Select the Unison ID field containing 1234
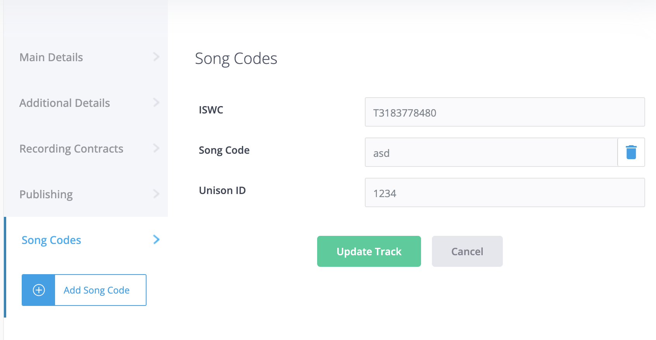Viewport: 656px width, 340px height. pyautogui.click(x=504, y=192)
